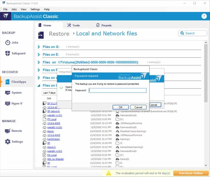Open the wasabi v11t1 job link
Image resolution: width=210 pixels, height=177 pixels.
click(x=55, y=115)
